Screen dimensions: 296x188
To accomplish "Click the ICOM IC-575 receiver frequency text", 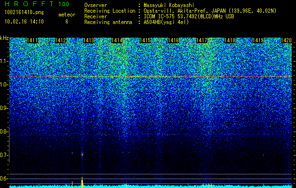I will (189, 16).
